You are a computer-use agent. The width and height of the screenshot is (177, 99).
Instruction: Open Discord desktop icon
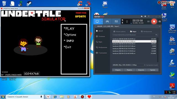coord(105,5)
